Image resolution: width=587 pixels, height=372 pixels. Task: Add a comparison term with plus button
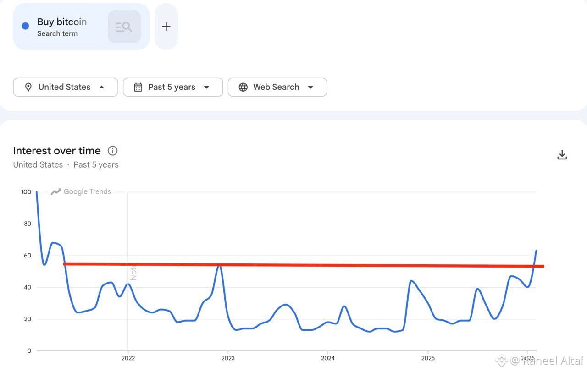(x=166, y=27)
